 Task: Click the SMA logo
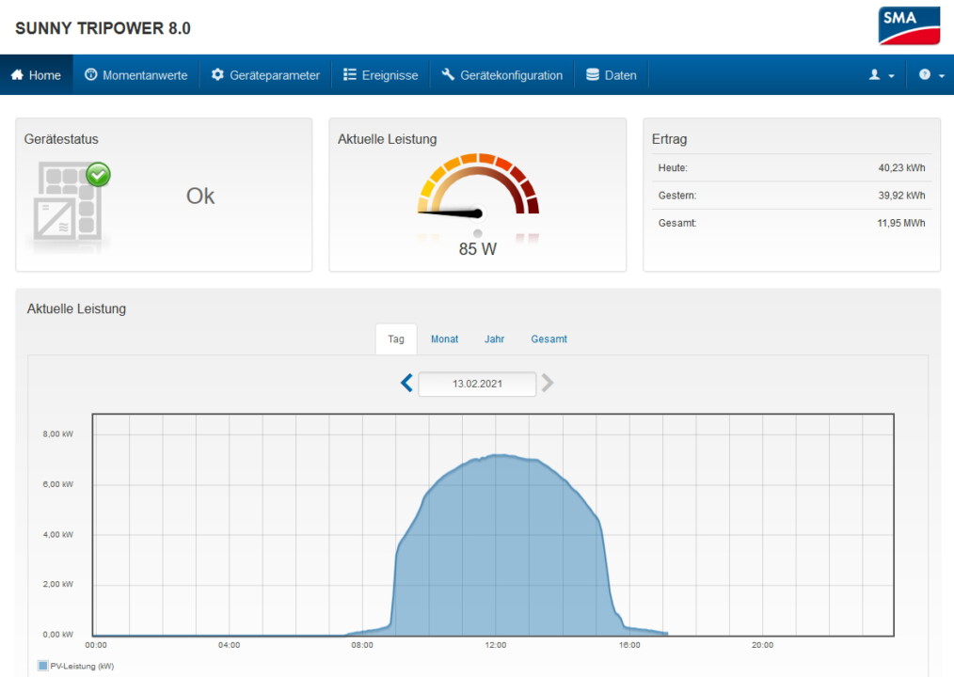(x=909, y=25)
